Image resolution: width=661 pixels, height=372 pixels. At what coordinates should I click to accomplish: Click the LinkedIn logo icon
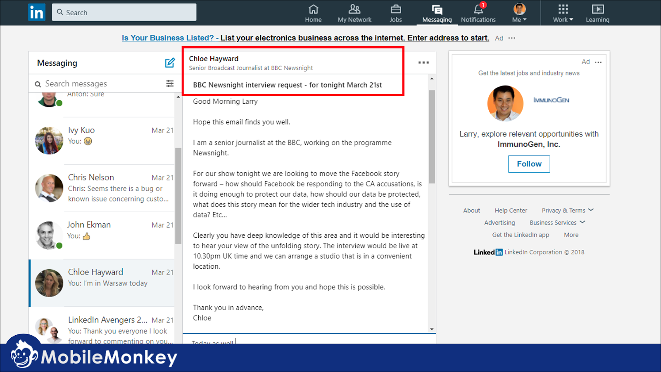[36, 12]
